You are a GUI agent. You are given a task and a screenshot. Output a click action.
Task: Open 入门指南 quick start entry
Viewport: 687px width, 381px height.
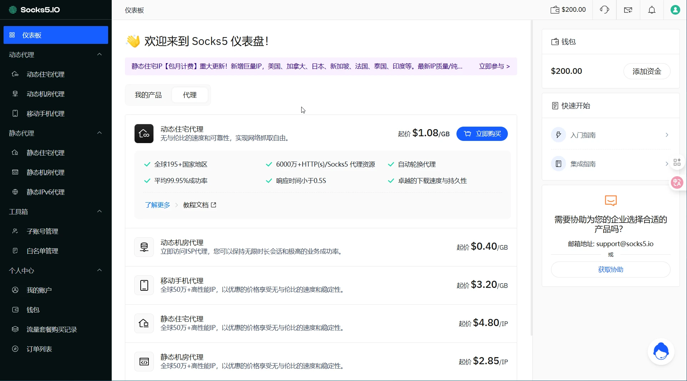611,135
